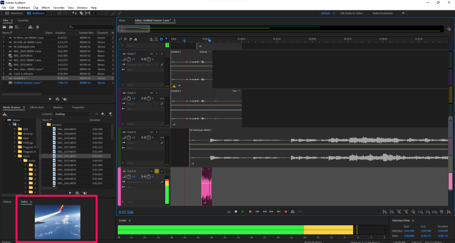The width and height of the screenshot is (455, 243).
Task: Click the Files panel horizontal scrollbar
Action: coord(22,94)
